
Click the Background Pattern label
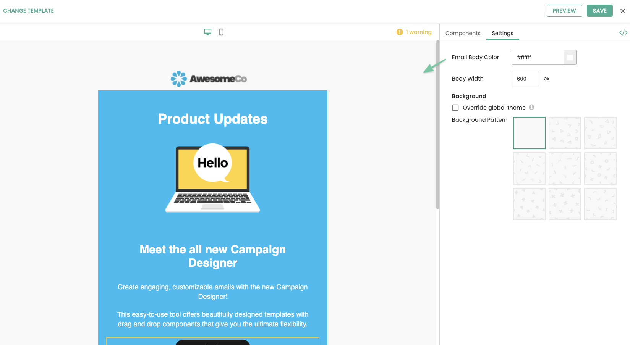coord(479,120)
